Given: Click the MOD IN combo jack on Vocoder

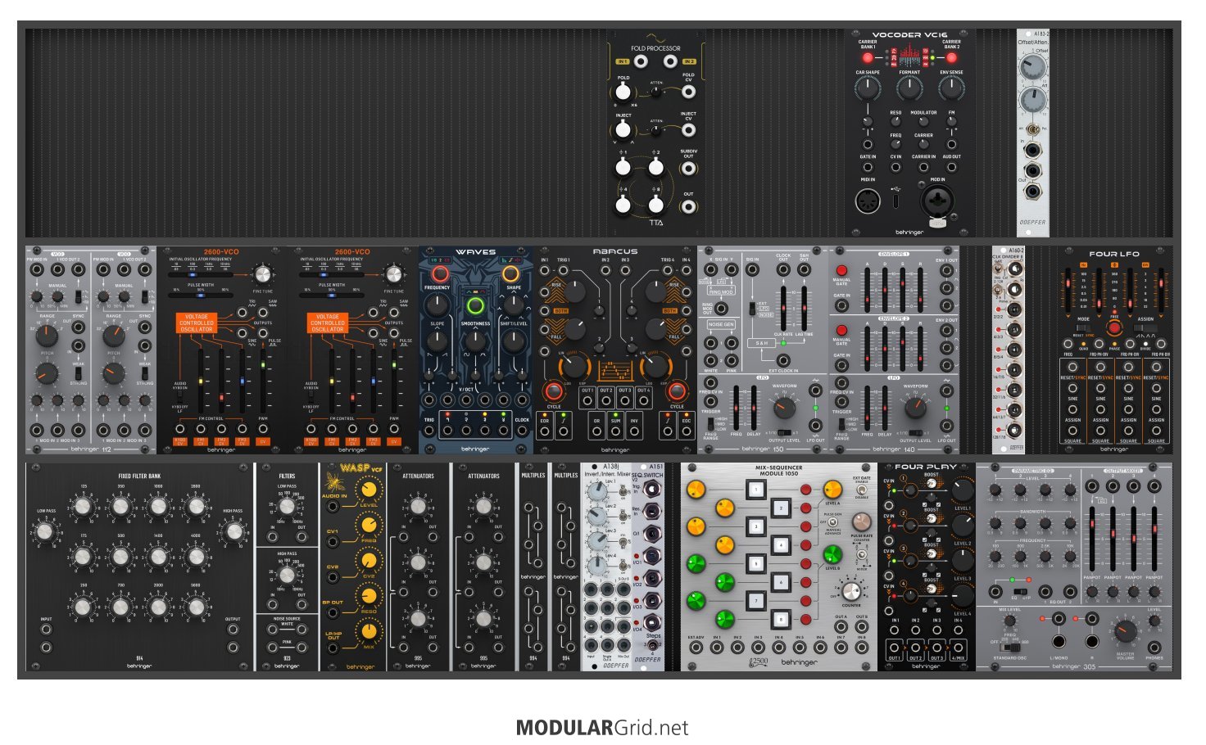Looking at the screenshot, I should pos(937,200).
